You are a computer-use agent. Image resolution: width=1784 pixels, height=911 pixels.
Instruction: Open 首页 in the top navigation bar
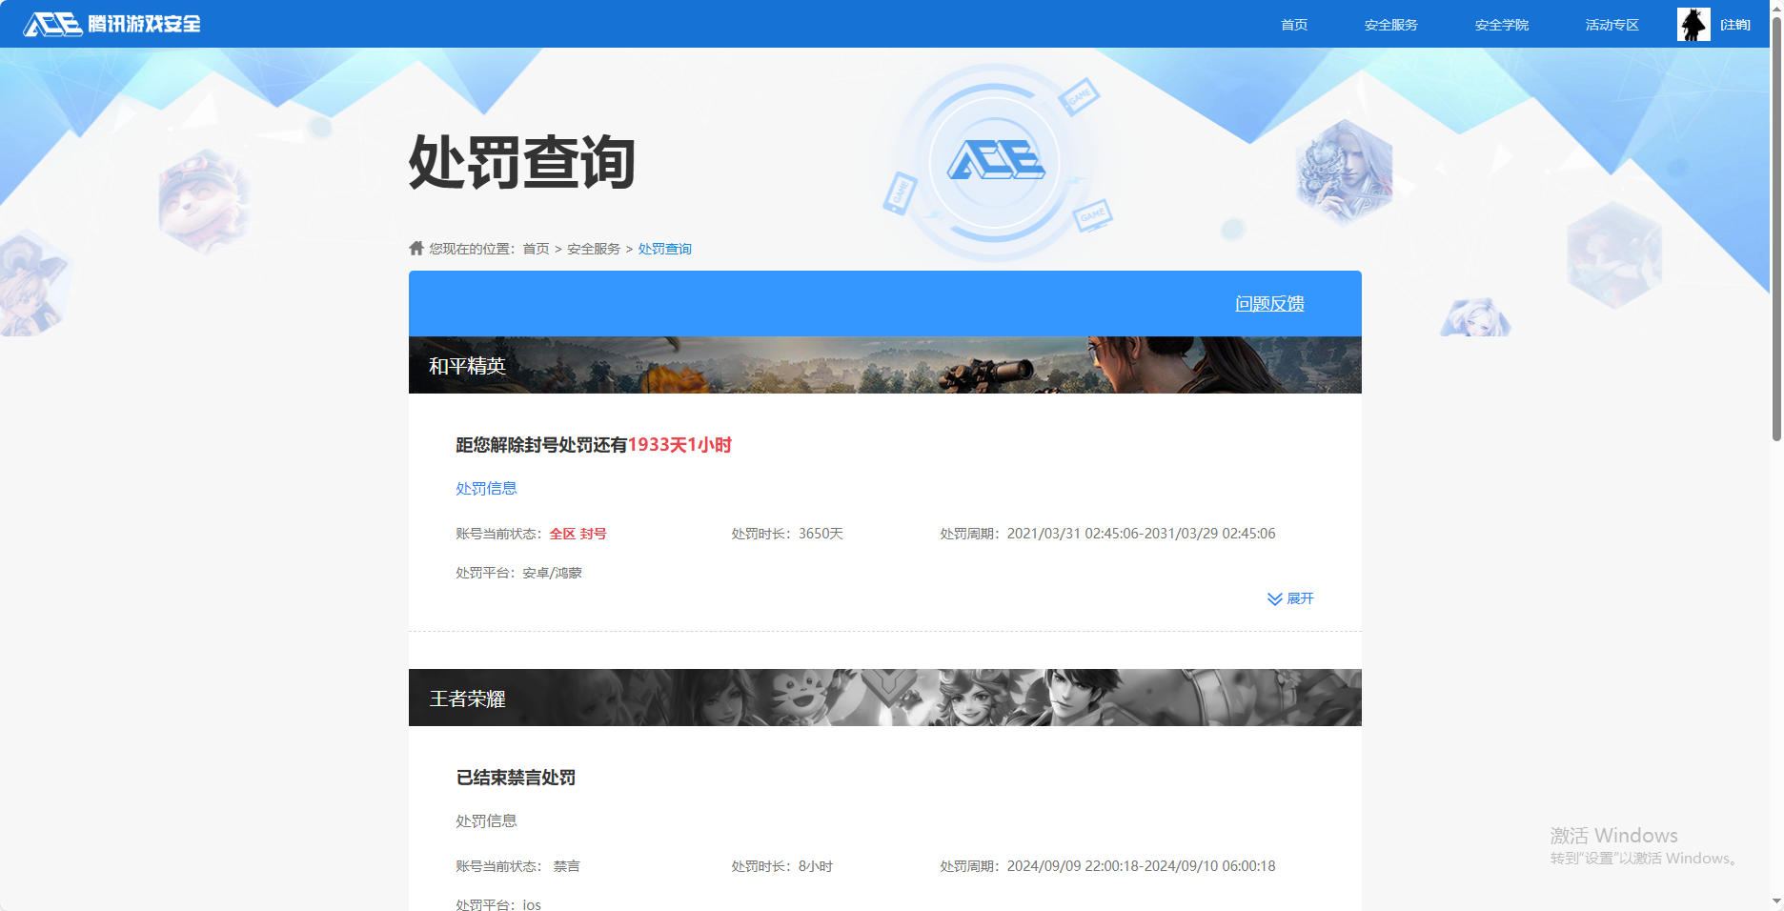(x=1293, y=25)
